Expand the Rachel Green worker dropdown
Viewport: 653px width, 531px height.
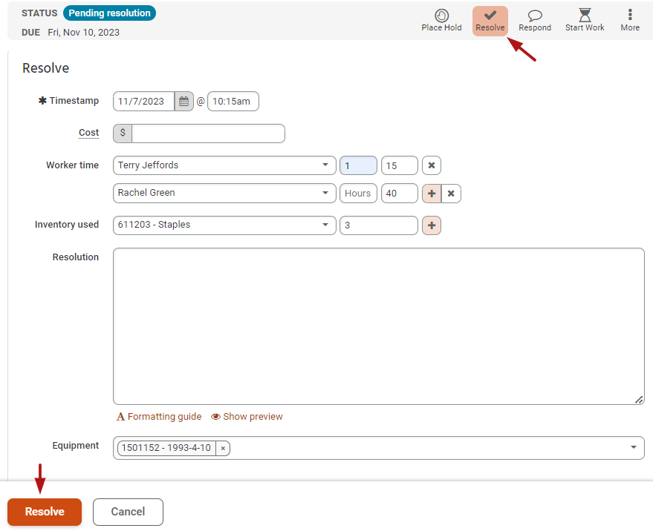[325, 194]
